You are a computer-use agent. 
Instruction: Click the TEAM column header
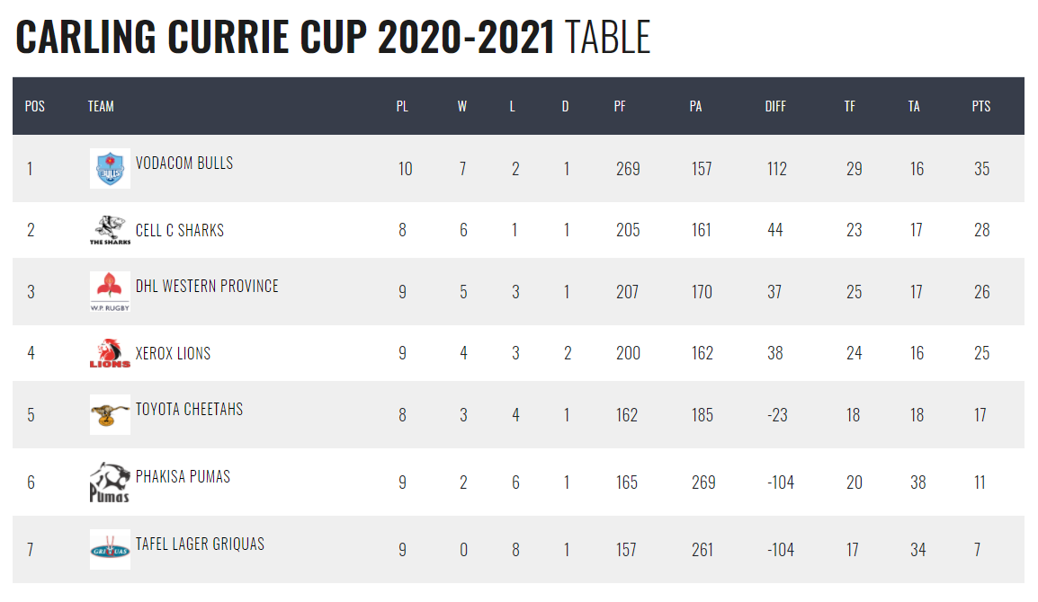tap(101, 106)
